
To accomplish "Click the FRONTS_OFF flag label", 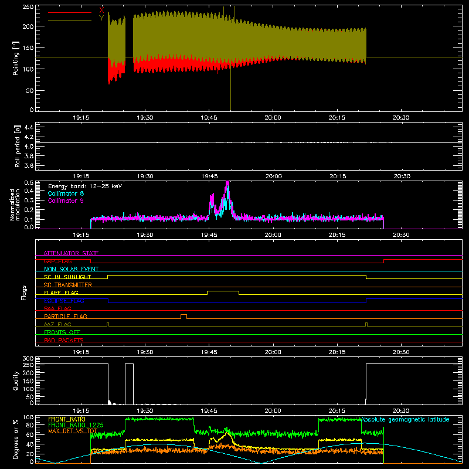I will click(x=62, y=332).
